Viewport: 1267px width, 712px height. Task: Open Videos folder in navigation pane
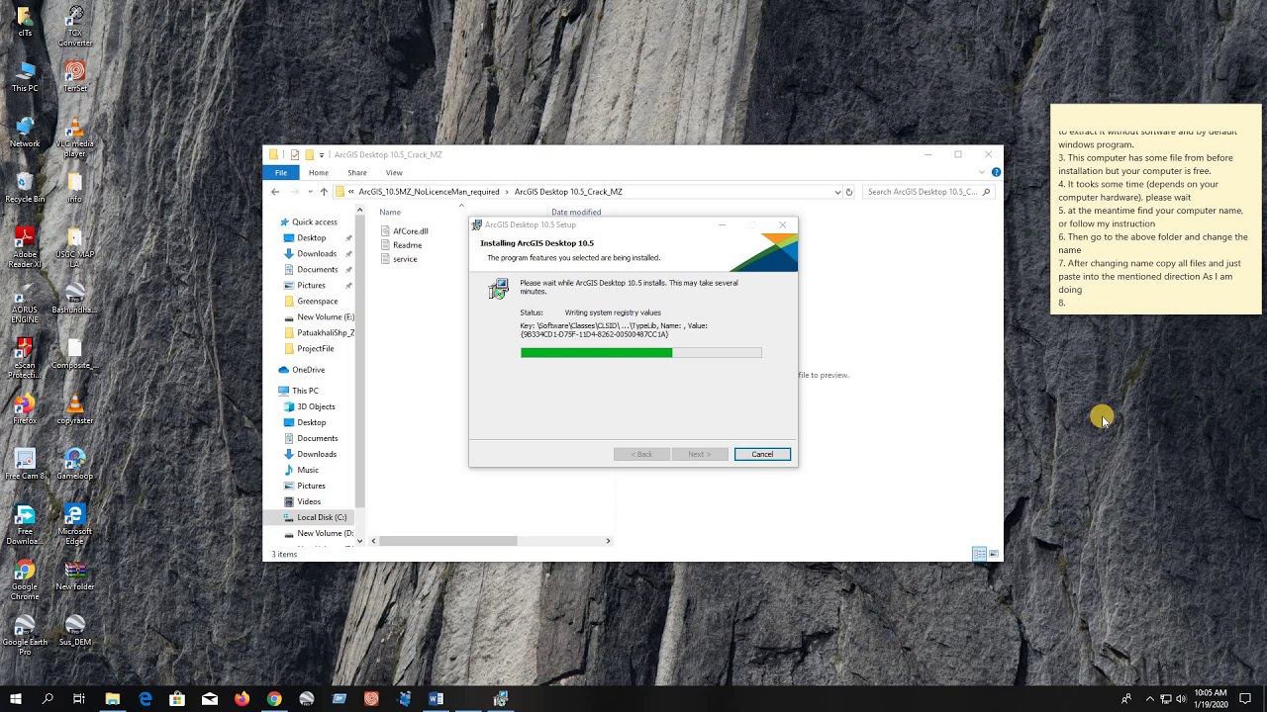pyautogui.click(x=303, y=501)
